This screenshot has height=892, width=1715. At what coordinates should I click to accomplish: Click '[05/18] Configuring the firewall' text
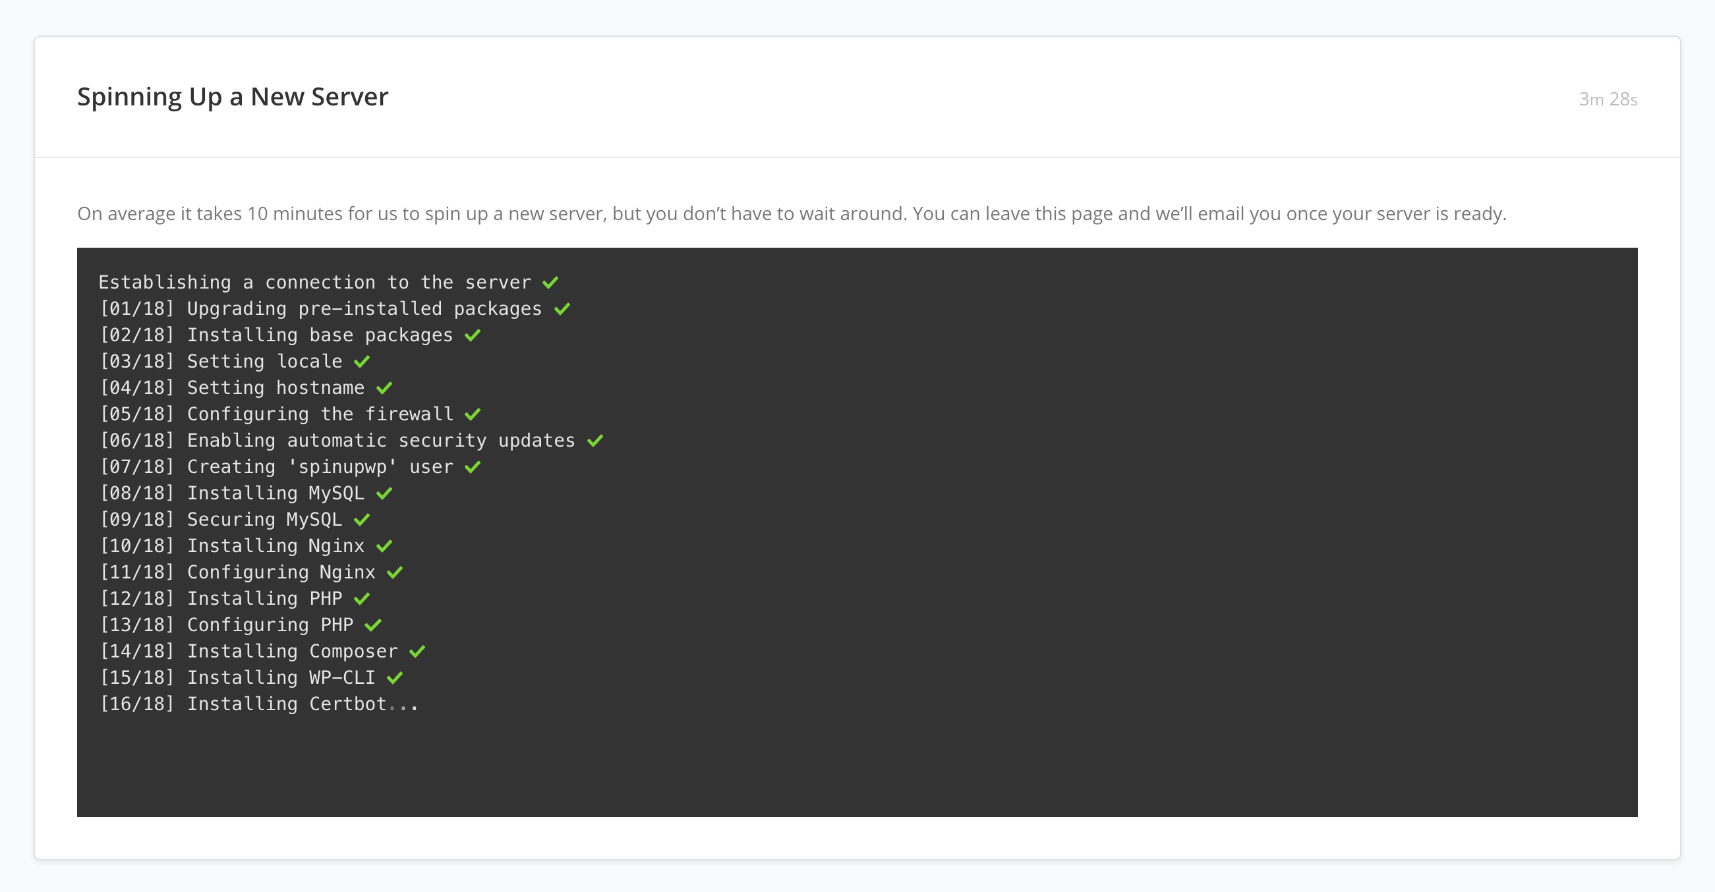[276, 414]
